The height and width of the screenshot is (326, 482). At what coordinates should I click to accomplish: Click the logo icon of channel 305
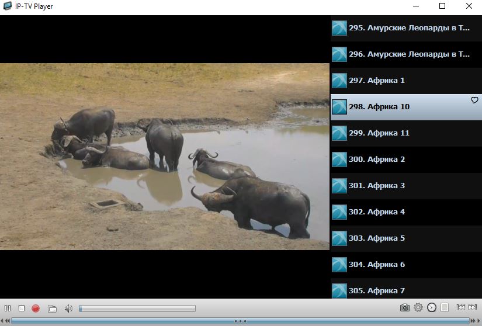click(x=339, y=291)
